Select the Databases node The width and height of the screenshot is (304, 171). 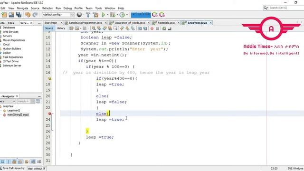9,28
